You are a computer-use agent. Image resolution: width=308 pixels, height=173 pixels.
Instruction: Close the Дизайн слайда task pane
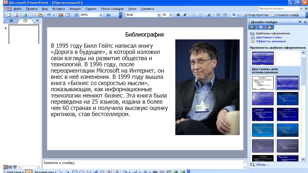point(305,22)
